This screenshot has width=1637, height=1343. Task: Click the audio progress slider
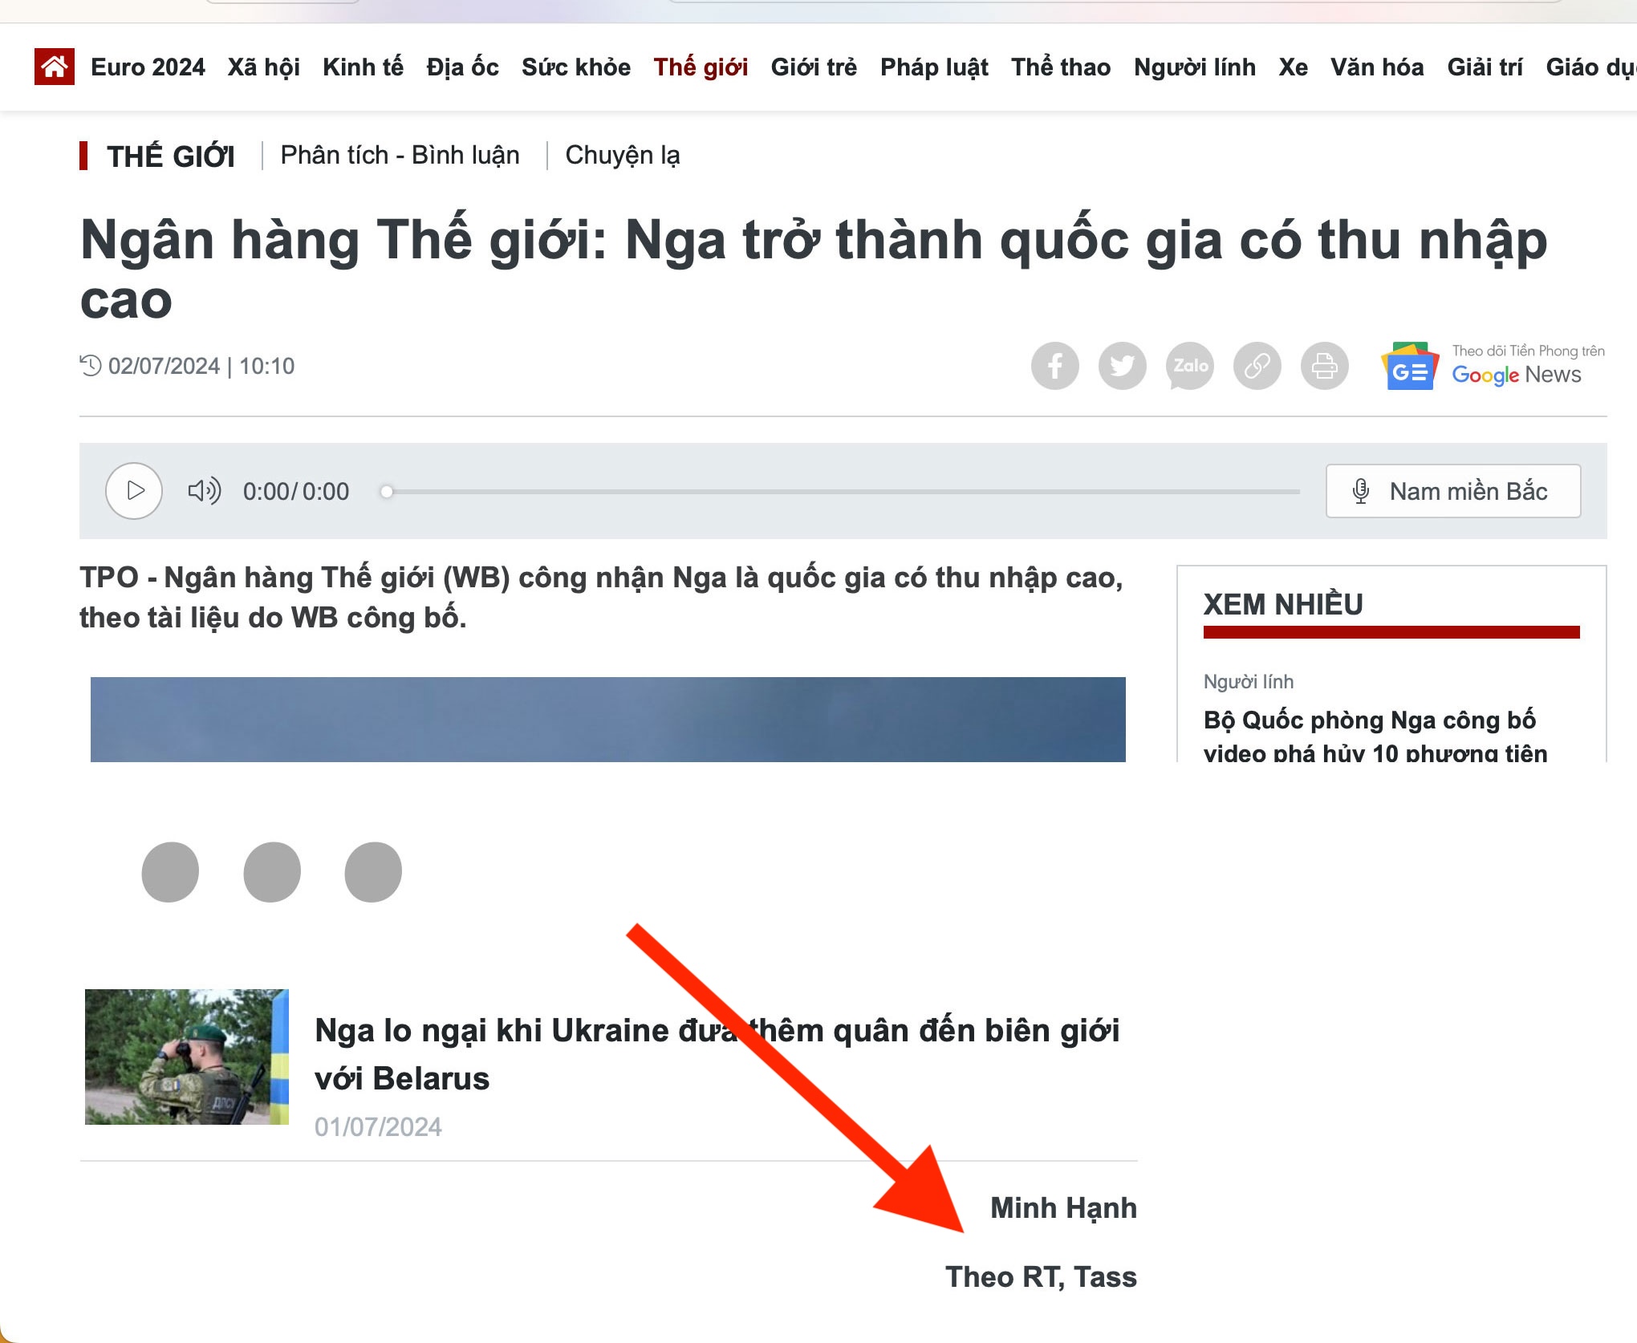click(843, 491)
